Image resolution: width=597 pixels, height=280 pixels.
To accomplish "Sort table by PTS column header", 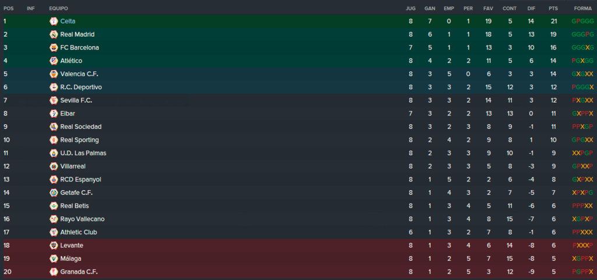I will click(553, 8).
